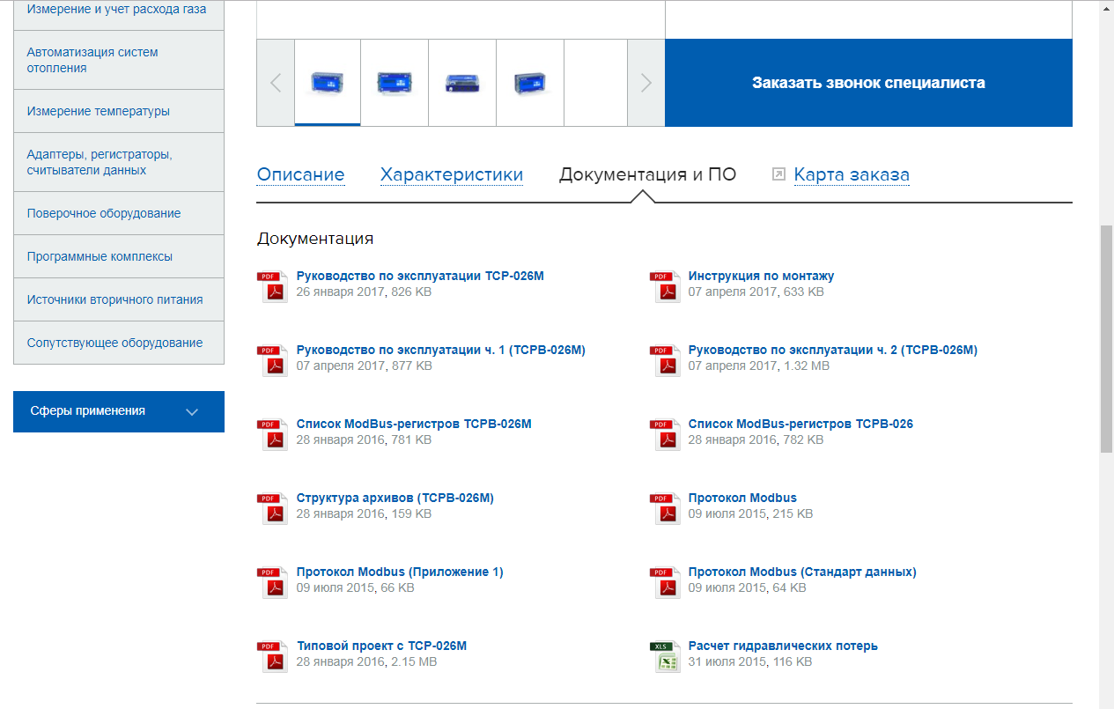This screenshot has width=1114, height=709.
Task: Open Руководство по эксплуатации ч. 2 (ТСРВ-026М) link
Action: [x=832, y=350]
